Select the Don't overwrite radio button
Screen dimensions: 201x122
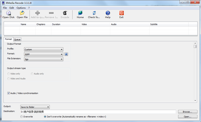tap(45, 117)
